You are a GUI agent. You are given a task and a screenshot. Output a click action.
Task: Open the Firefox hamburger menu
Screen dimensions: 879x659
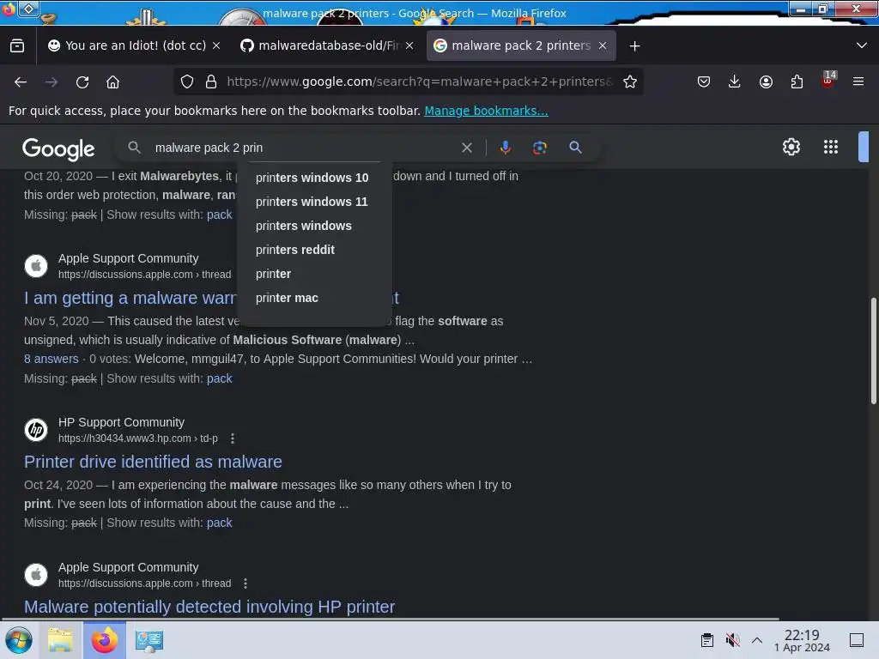coord(858,82)
